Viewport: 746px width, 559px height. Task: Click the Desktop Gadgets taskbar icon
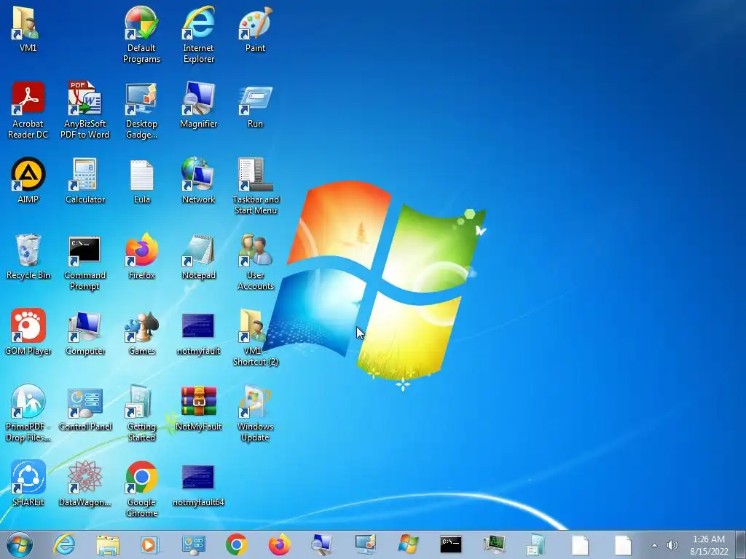[x=366, y=544]
